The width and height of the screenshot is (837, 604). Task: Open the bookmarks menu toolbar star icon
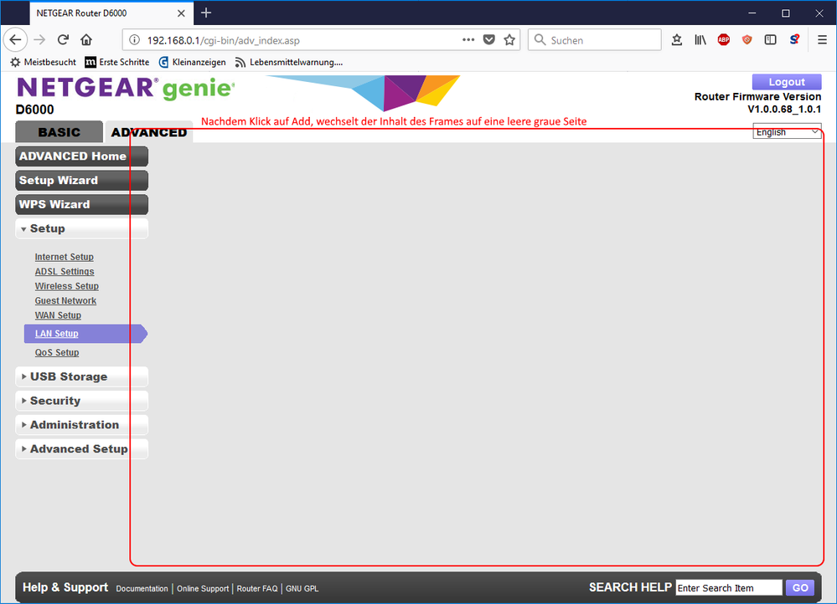tap(677, 39)
